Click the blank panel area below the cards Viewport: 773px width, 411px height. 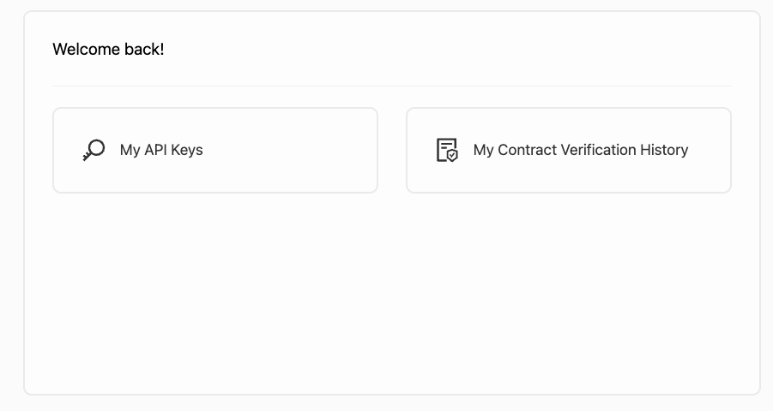tap(391, 291)
